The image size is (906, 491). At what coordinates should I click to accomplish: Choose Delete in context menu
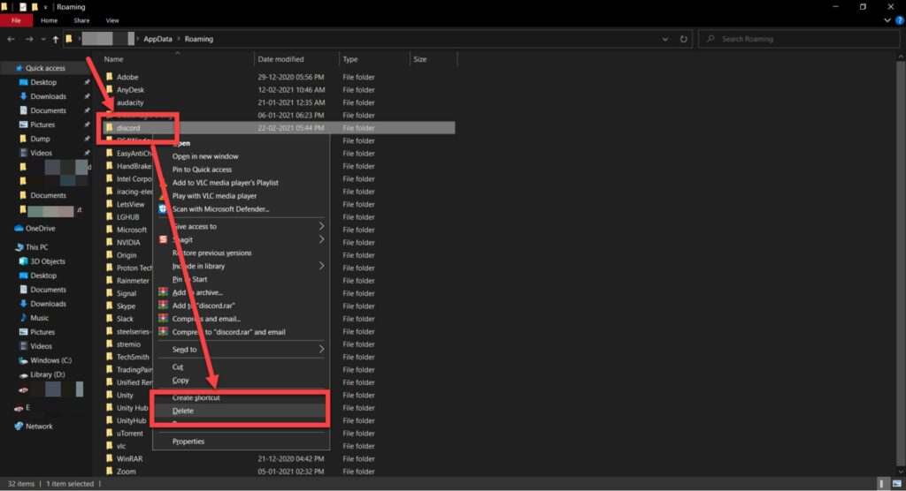pyautogui.click(x=182, y=412)
